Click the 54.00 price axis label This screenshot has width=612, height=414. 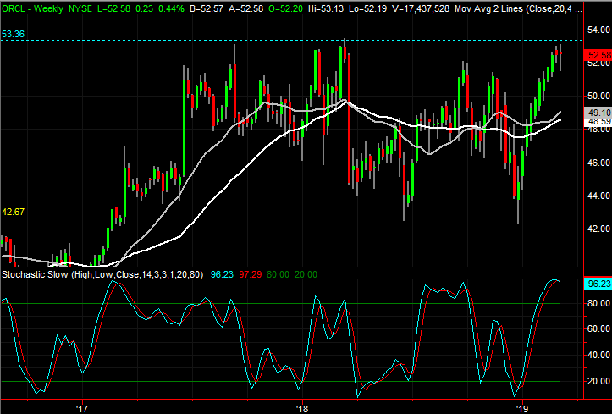pyautogui.click(x=597, y=30)
